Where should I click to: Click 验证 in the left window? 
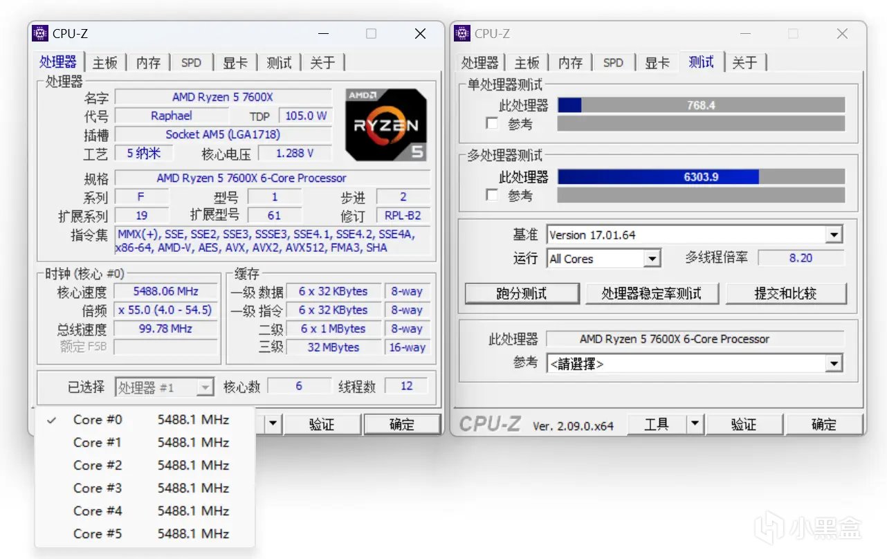(x=322, y=424)
